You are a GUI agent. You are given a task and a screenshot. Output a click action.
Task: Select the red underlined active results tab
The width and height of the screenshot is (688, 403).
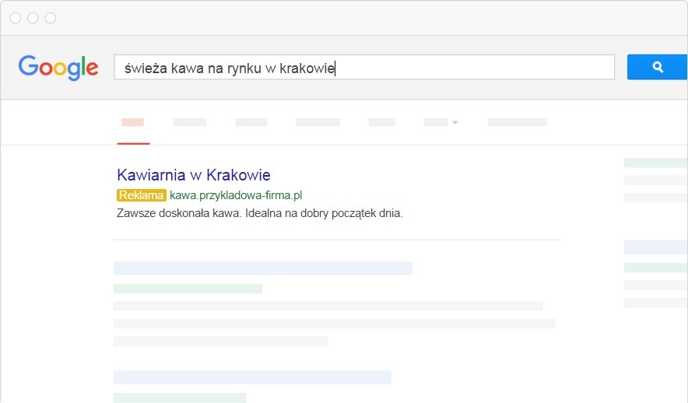click(x=133, y=130)
